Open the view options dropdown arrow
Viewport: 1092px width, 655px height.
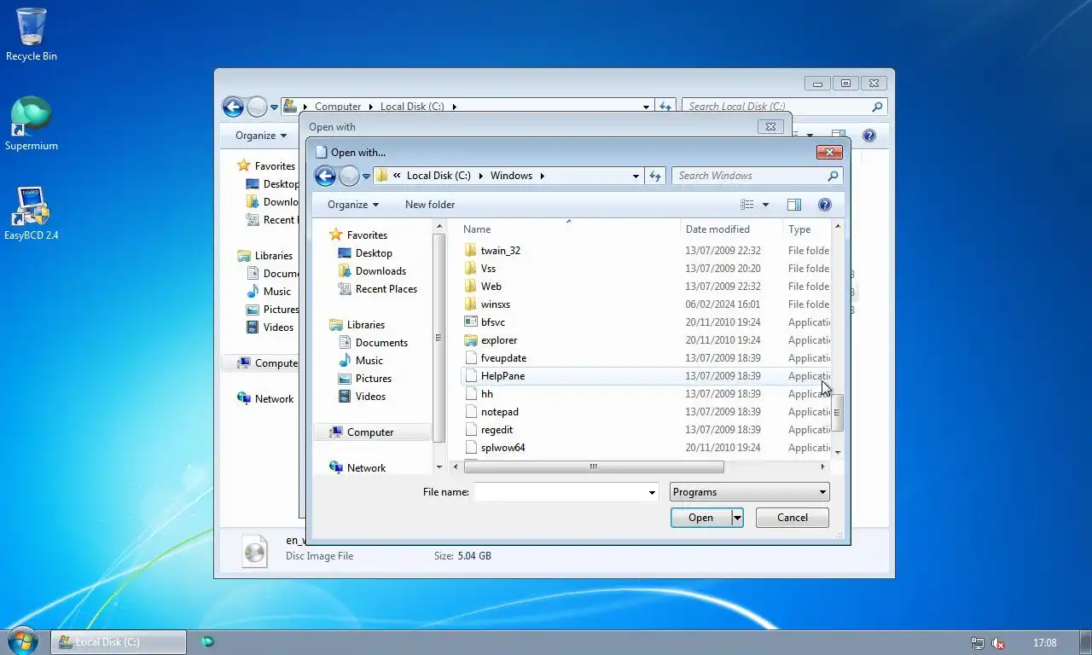765,205
